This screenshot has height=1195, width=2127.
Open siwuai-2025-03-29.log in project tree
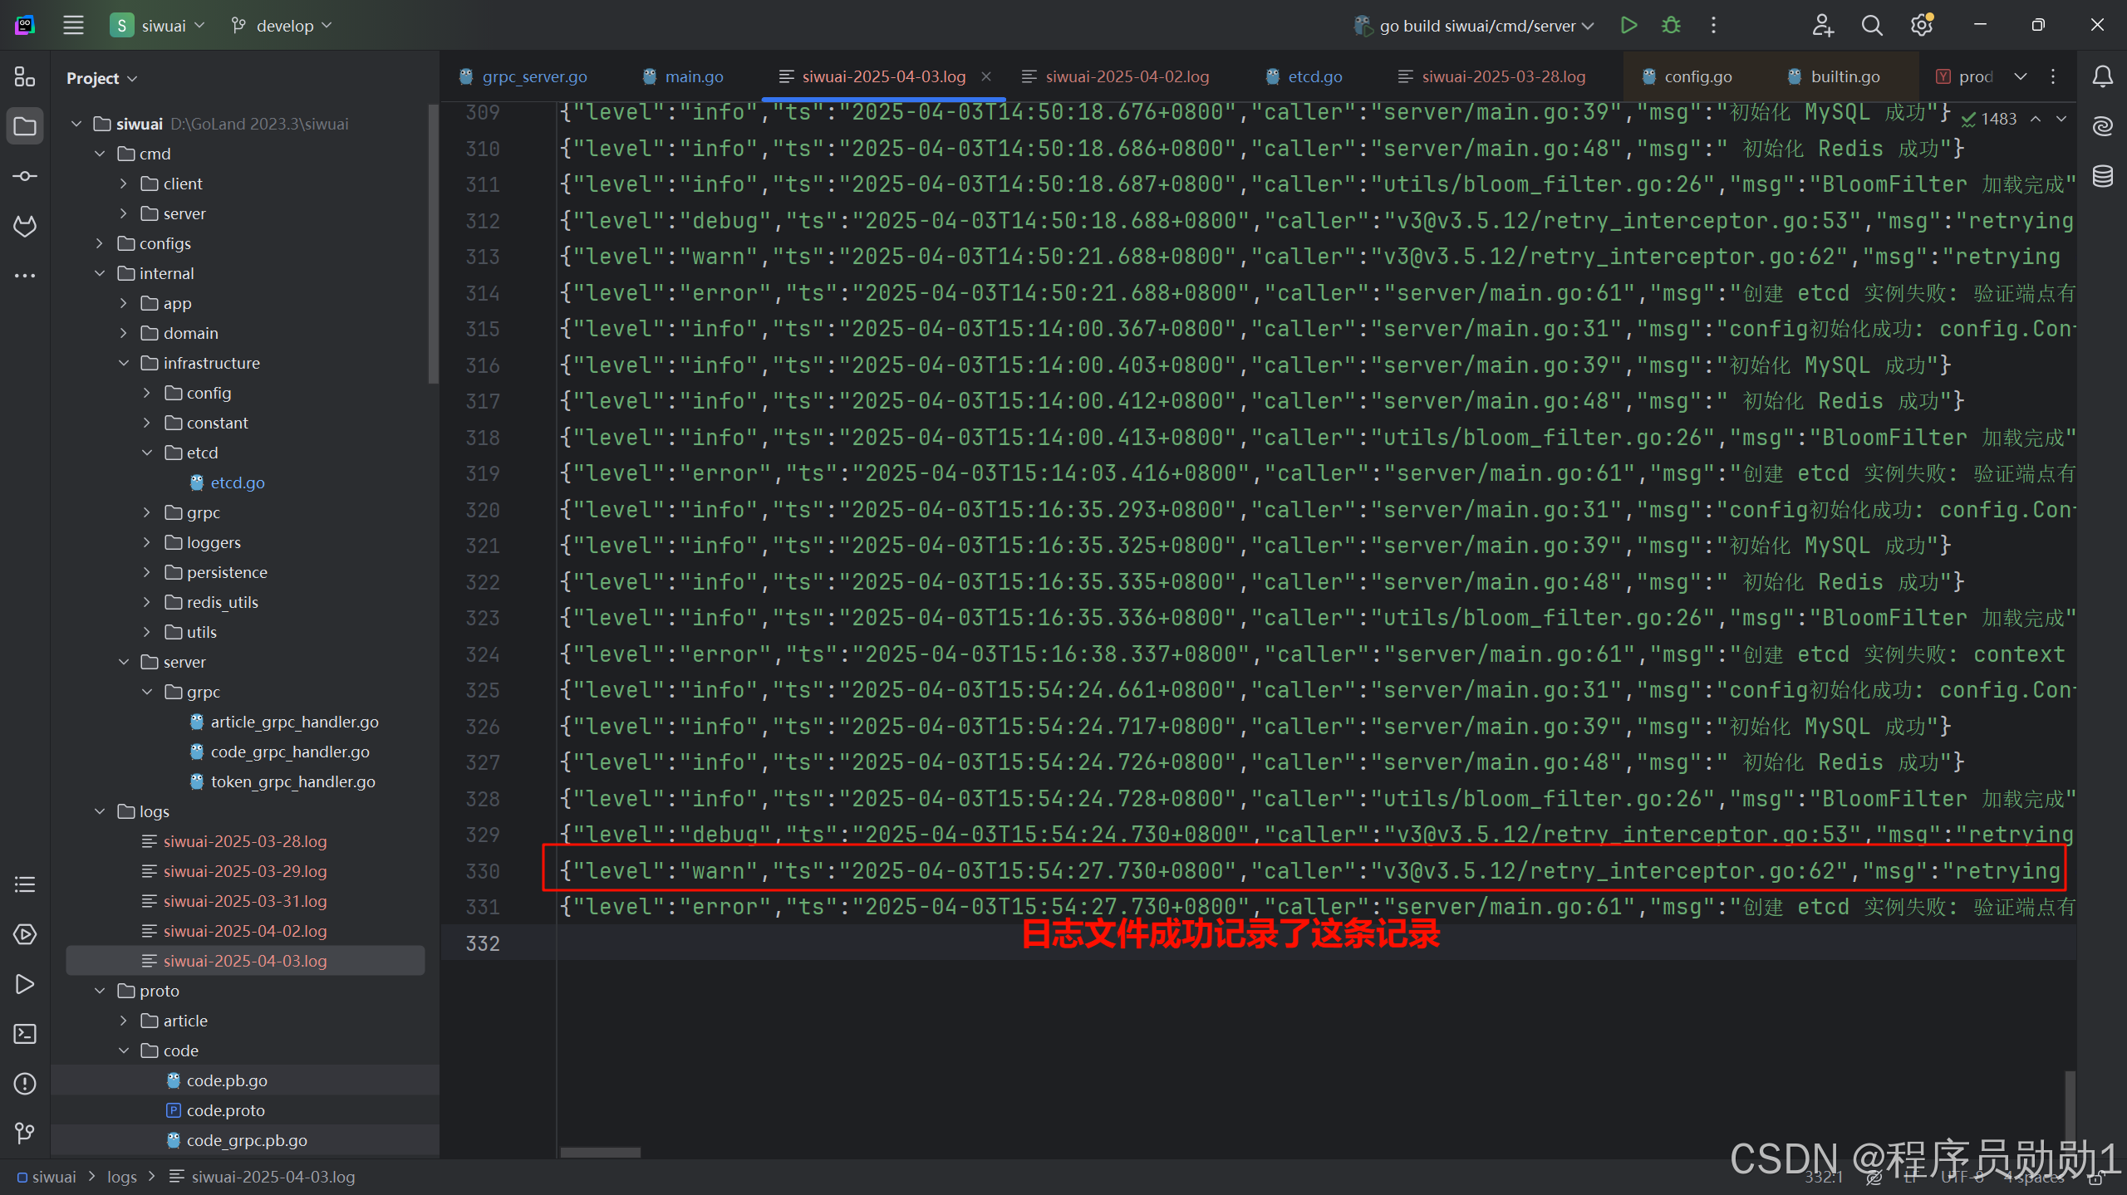pos(244,871)
